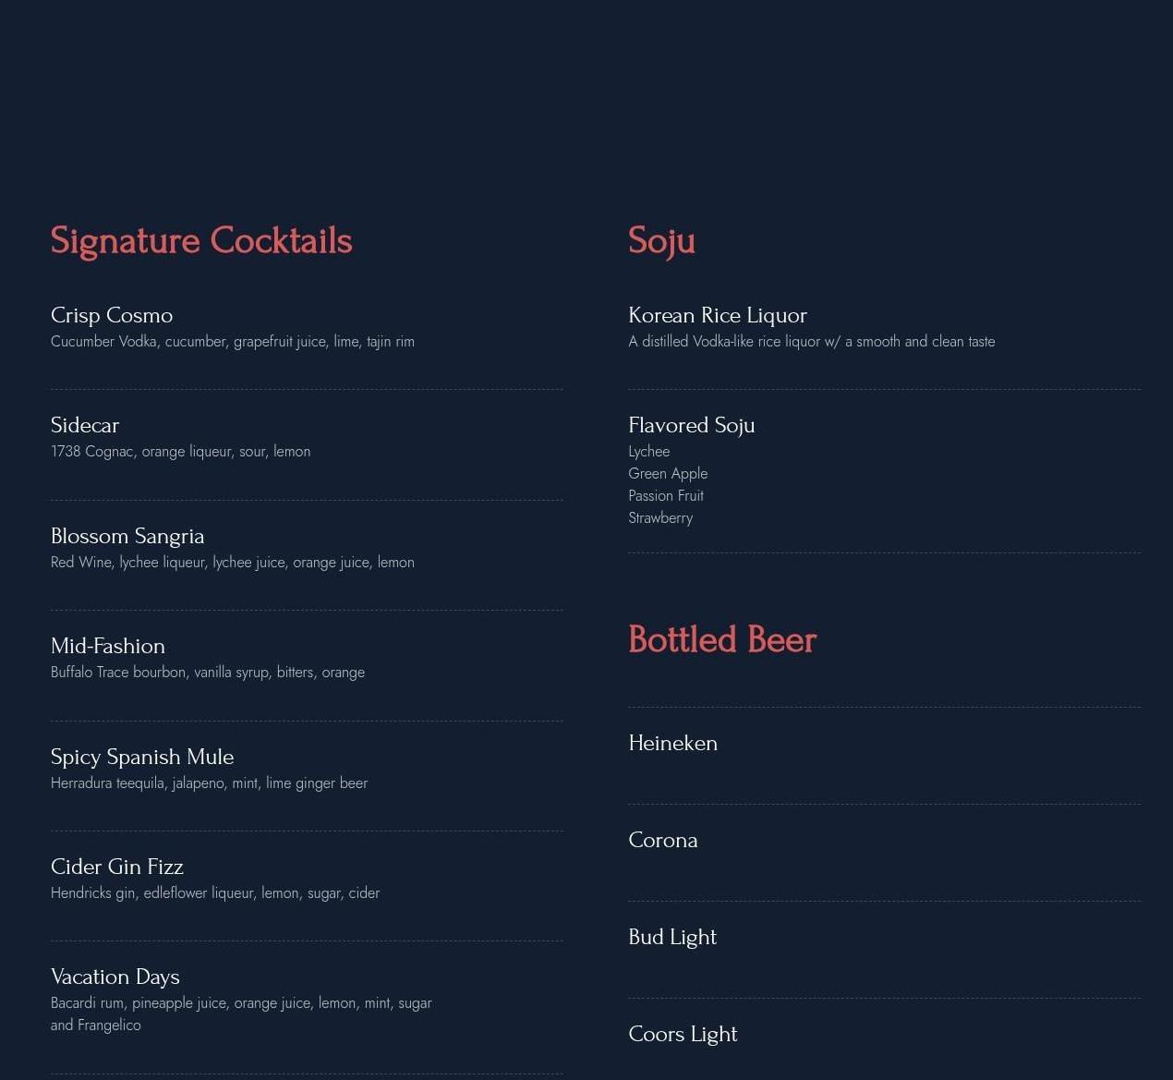Click the Flavored Soju title

click(x=692, y=426)
